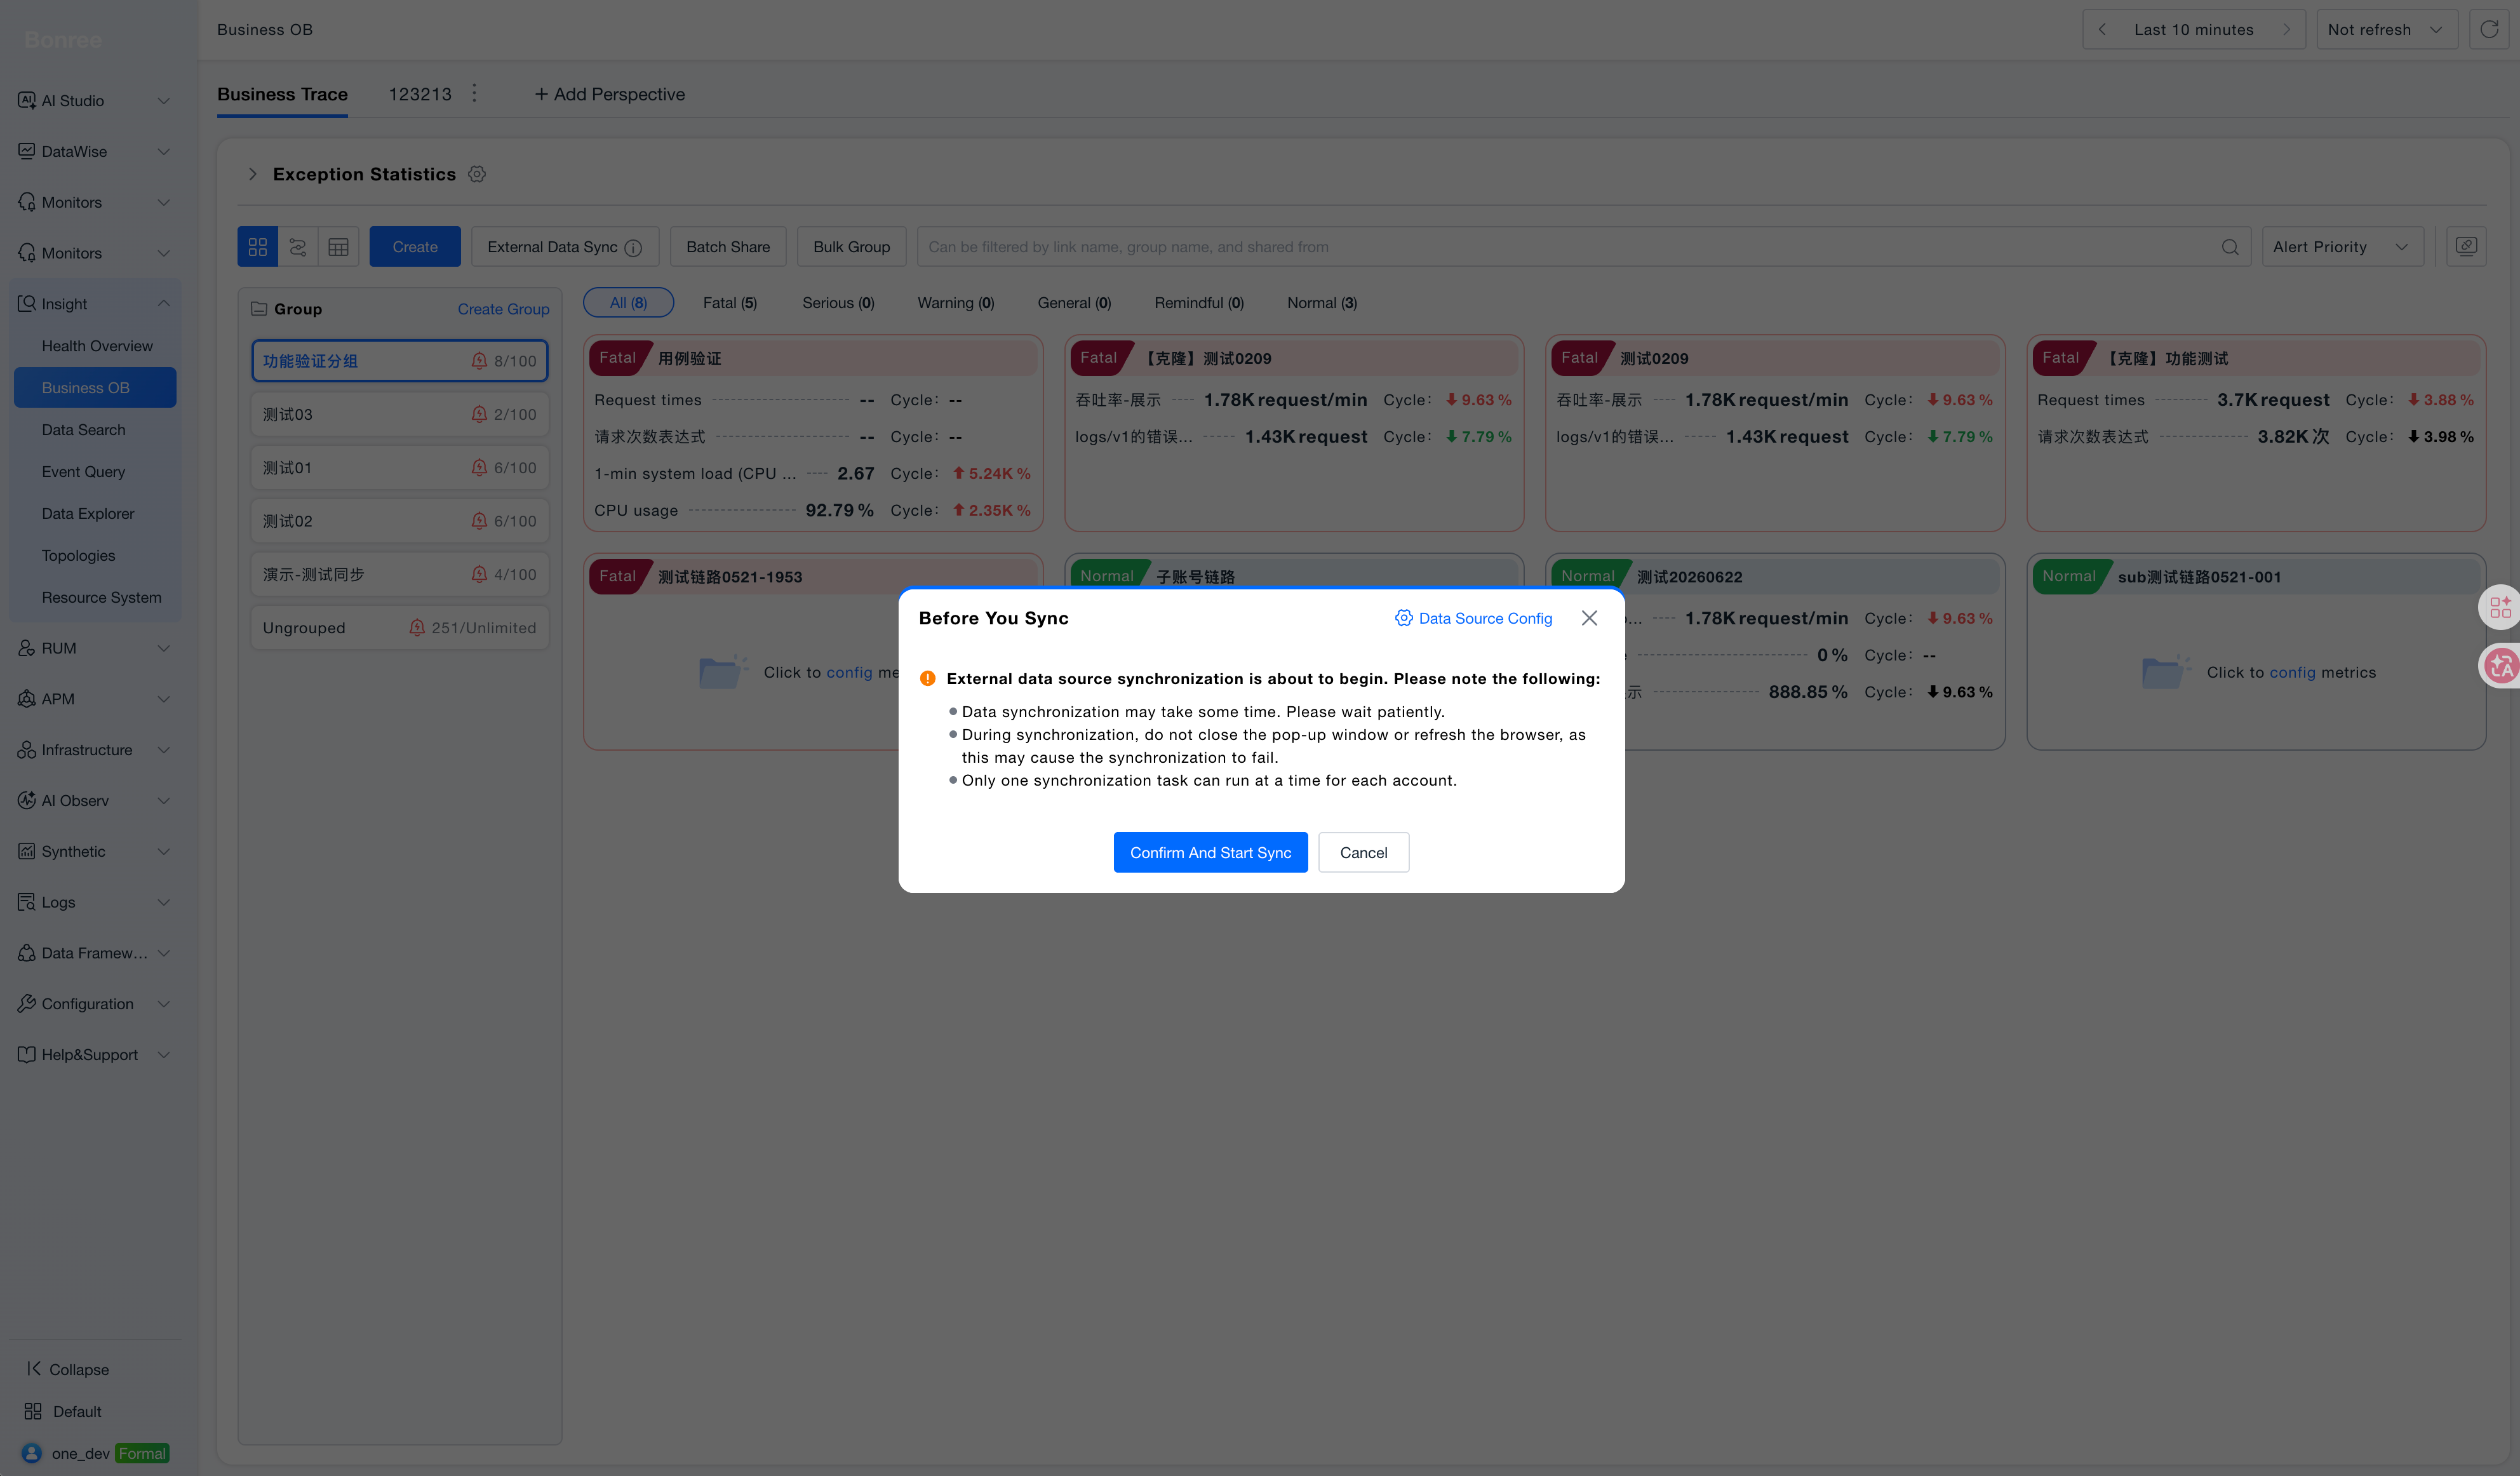Filter by Fatal (5) status
This screenshot has width=2520, height=1476.
(x=729, y=302)
